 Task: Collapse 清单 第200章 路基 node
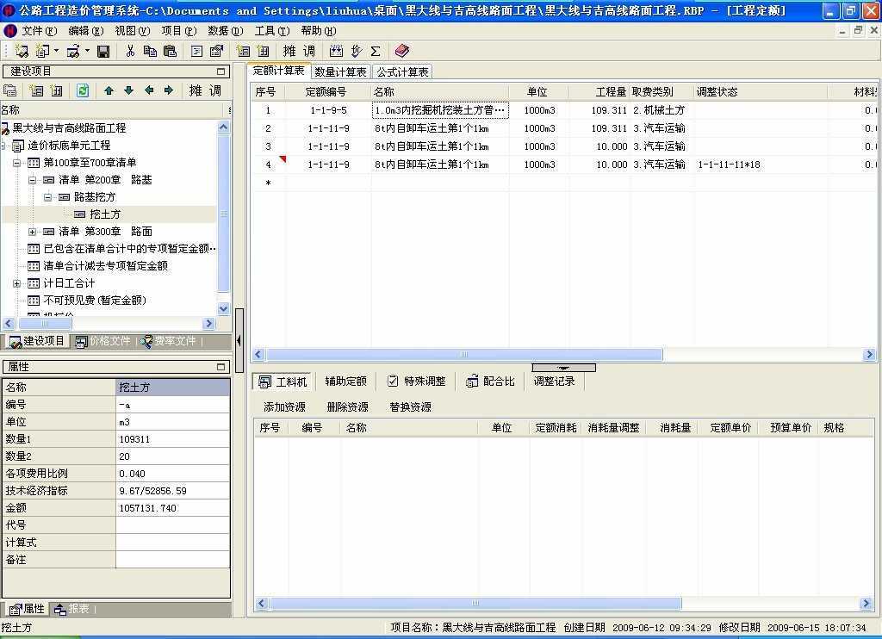tap(32, 181)
